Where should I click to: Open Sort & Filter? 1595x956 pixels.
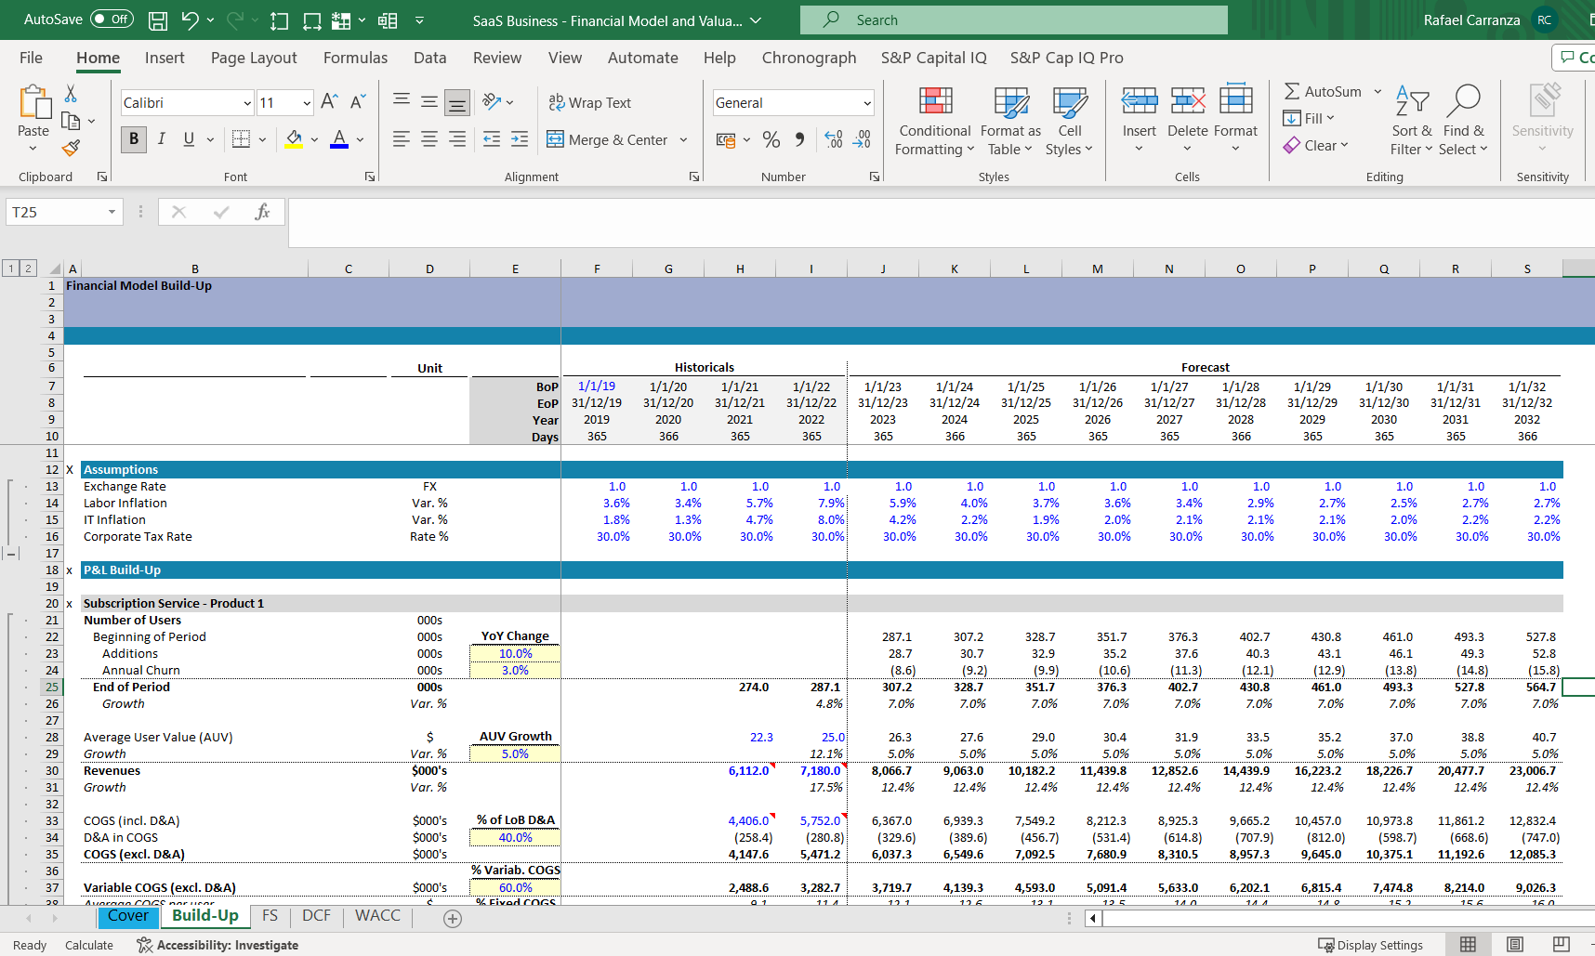tap(1411, 122)
